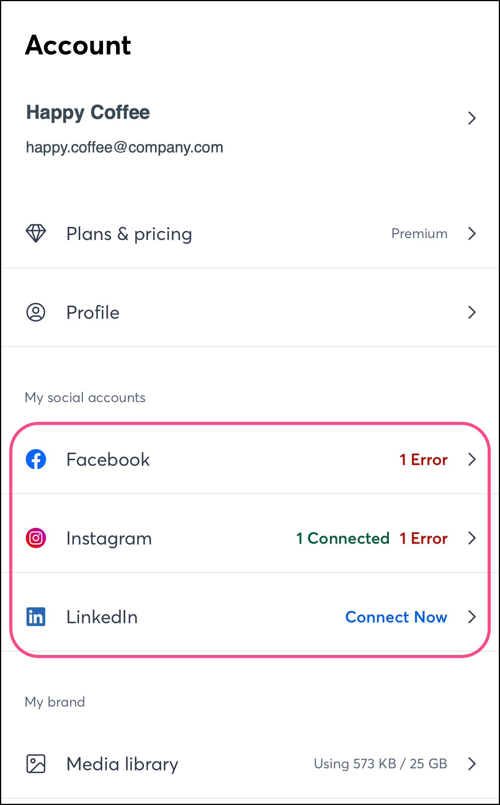The image size is (500, 805).
Task: Select the Instagram 1 Connected status
Action: (343, 538)
